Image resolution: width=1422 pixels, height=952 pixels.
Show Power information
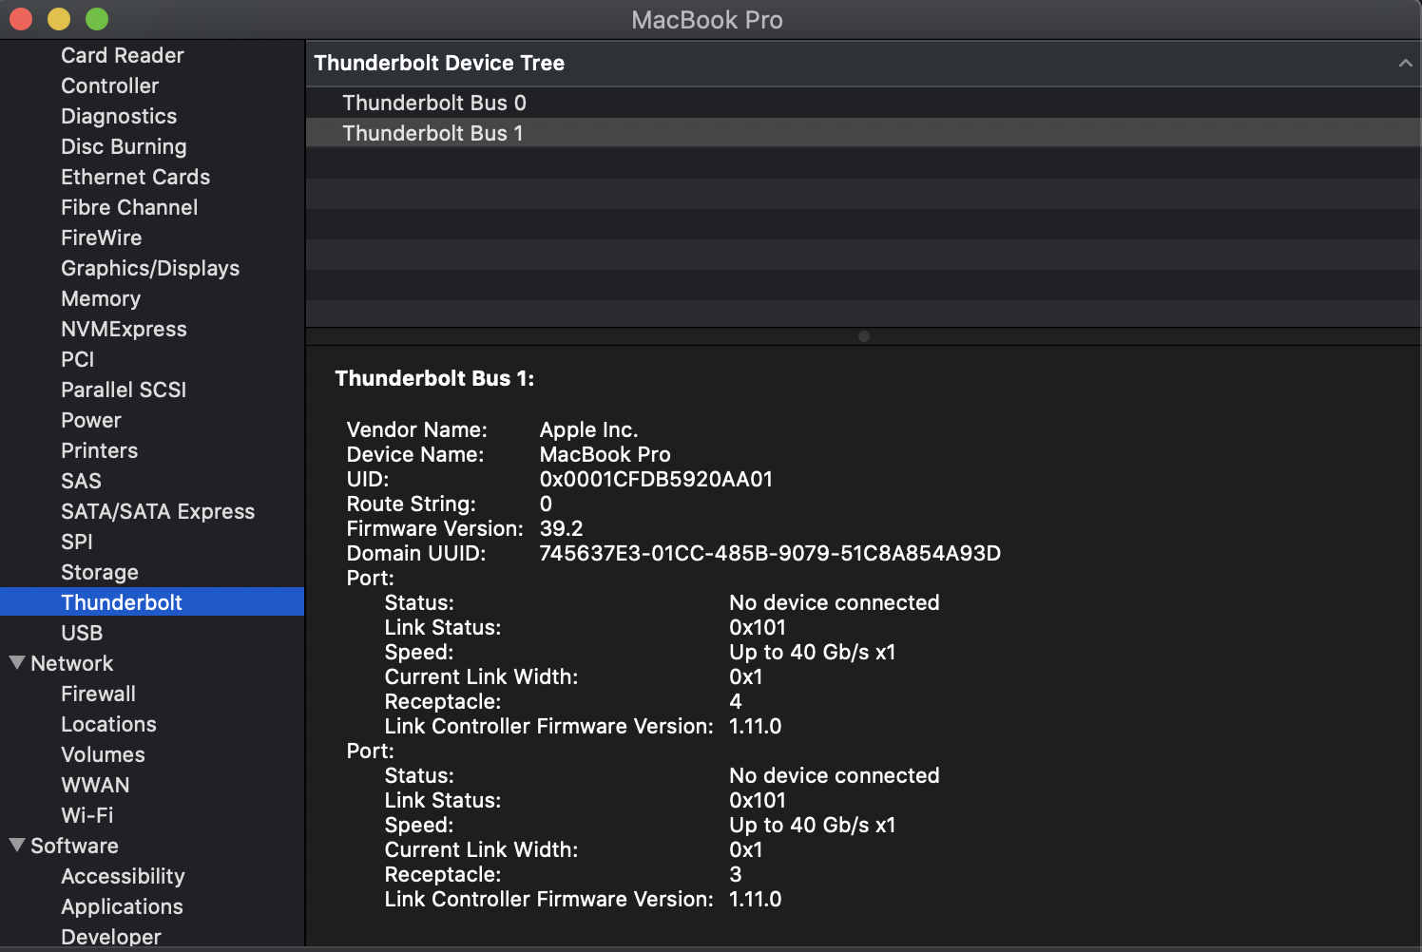coord(91,420)
